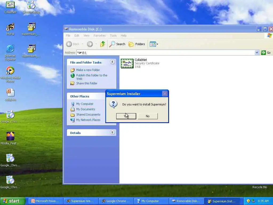Click the Address field showing E:\
This screenshot has width=273, height=205.
[x=166, y=53]
